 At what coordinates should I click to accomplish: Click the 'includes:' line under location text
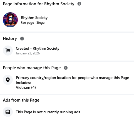coord(23,83)
